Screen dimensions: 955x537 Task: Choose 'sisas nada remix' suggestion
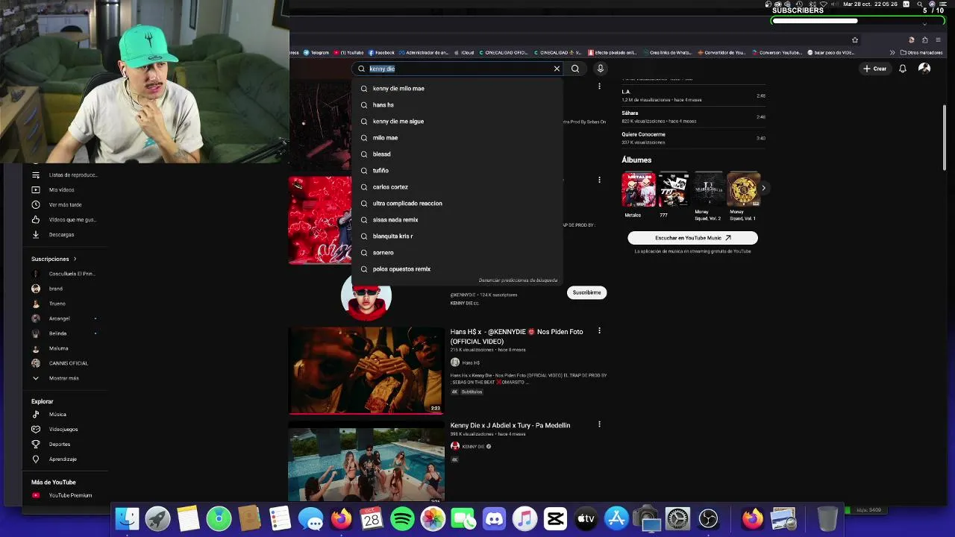pyautogui.click(x=457, y=220)
